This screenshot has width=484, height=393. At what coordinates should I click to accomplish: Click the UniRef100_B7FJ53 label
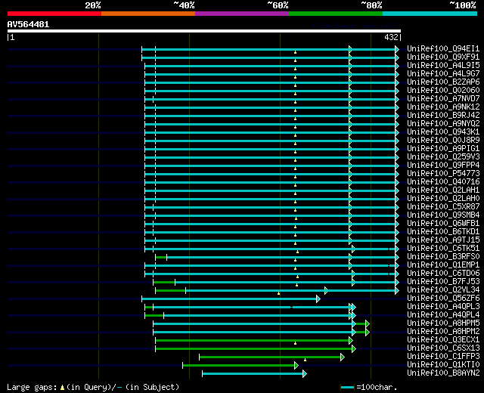click(443, 282)
